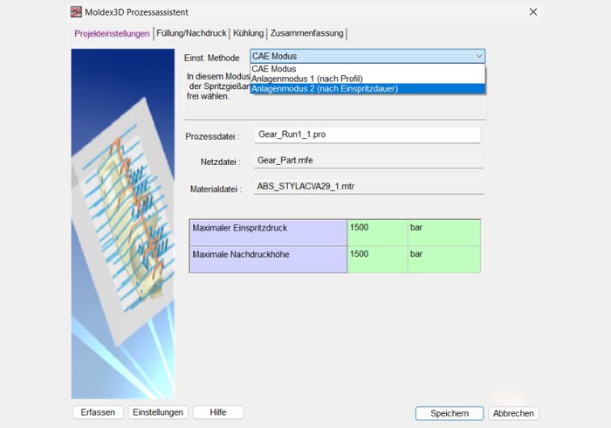The height and width of the screenshot is (428, 611).
Task: Open the Zusammenfassung tab
Action: (x=307, y=33)
